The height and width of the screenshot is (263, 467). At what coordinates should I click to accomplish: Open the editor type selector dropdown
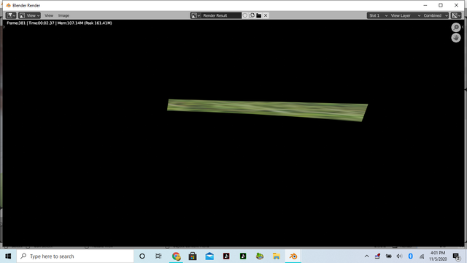coord(11,15)
